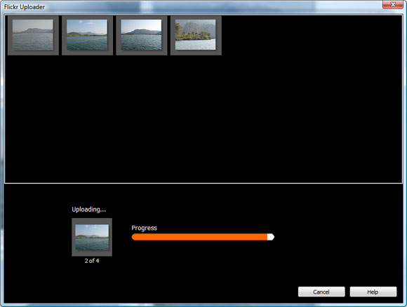
Task: Click the 2 of 4 counter text
Action: pyautogui.click(x=92, y=261)
